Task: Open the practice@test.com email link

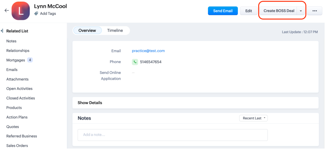Action: click(x=148, y=51)
